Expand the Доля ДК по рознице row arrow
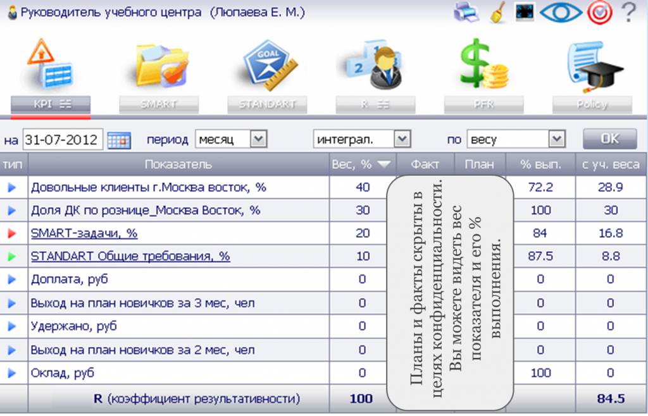Image resolution: width=648 pixels, height=416 pixels. 12,211
